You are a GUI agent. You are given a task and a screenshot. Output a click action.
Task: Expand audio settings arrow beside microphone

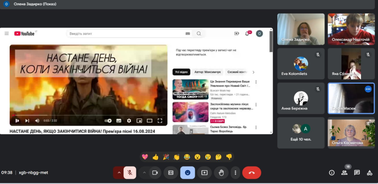(x=119, y=173)
